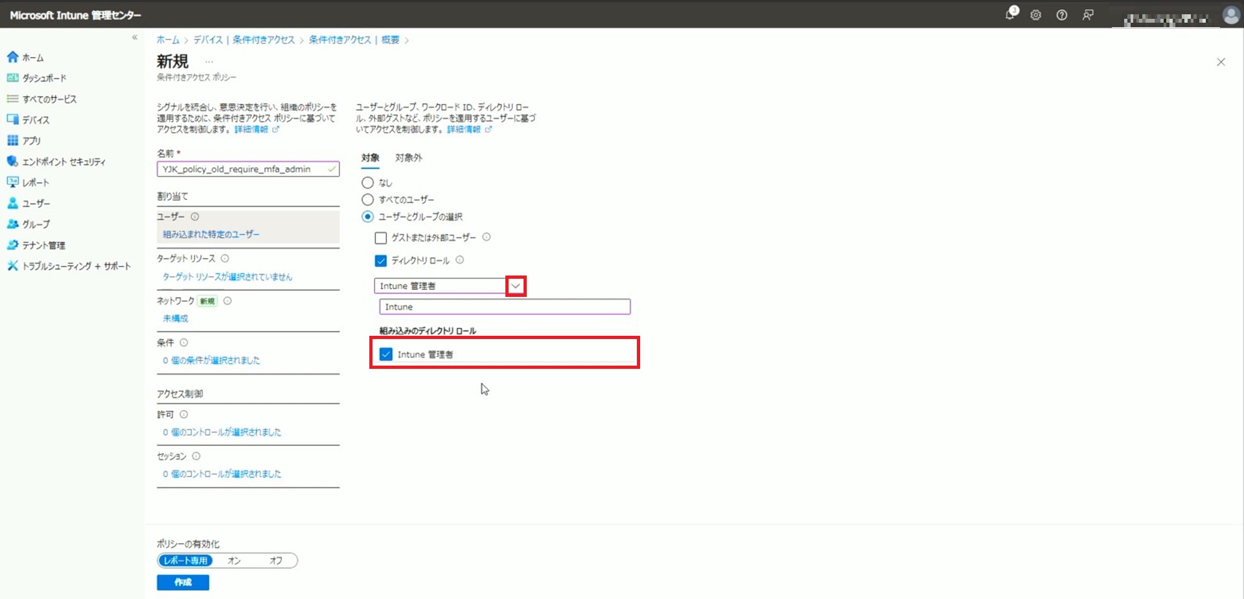Open ホーム in the breadcrumb
This screenshot has width=1244, height=599.
pyautogui.click(x=168, y=40)
